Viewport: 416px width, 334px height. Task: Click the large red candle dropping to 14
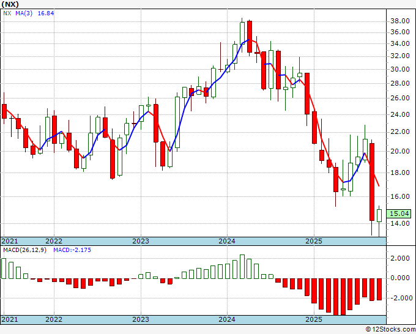tap(372, 182)
